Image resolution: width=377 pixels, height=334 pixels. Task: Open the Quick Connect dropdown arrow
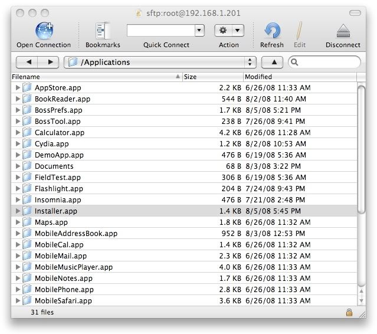199,30
